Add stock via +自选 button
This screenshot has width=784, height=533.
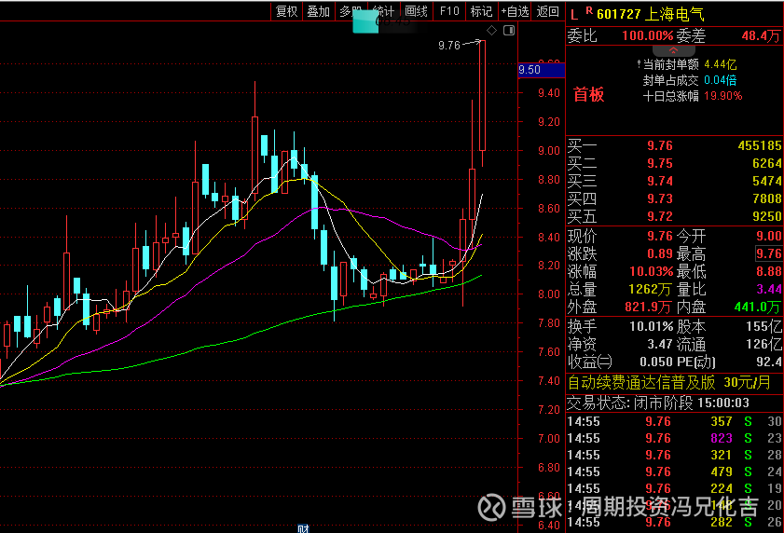(515, 11)
